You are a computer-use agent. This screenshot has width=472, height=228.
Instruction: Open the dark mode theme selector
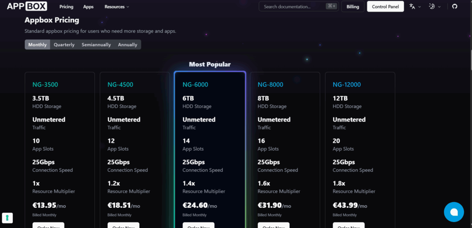[435, 6]
